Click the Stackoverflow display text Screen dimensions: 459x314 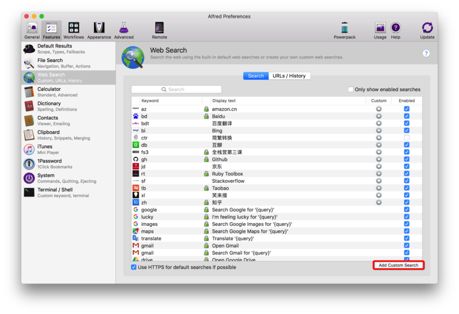228,180
